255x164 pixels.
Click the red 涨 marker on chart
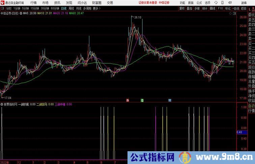(128, 100)
